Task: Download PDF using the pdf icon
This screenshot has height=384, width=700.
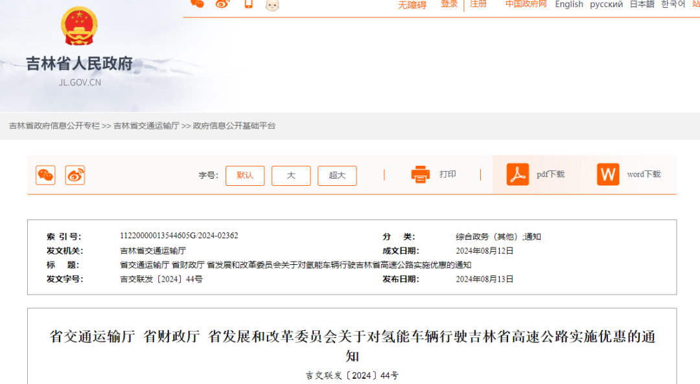Action: [x=518, y=174]
